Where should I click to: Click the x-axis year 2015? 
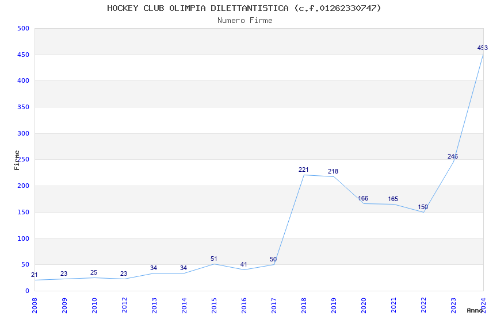pos(214,306)
